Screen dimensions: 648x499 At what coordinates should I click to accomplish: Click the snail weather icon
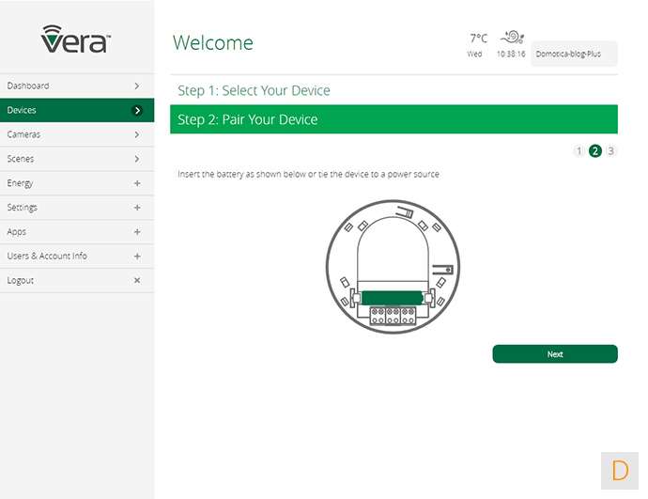[x=512, y=38]
